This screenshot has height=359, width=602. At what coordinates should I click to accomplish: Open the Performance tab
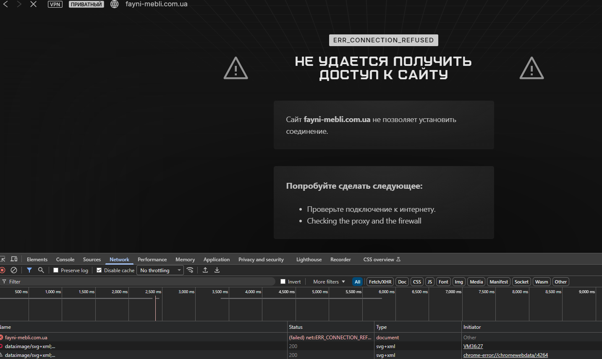[152, 260]
